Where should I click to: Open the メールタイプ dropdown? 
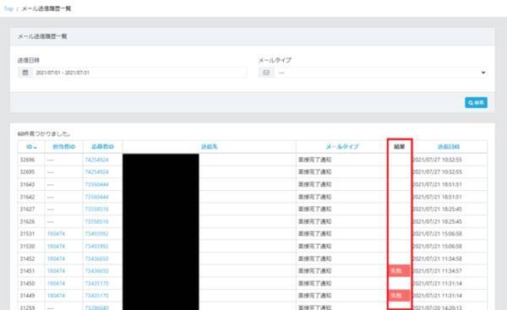pyautogui.click(x=380, y=73)
